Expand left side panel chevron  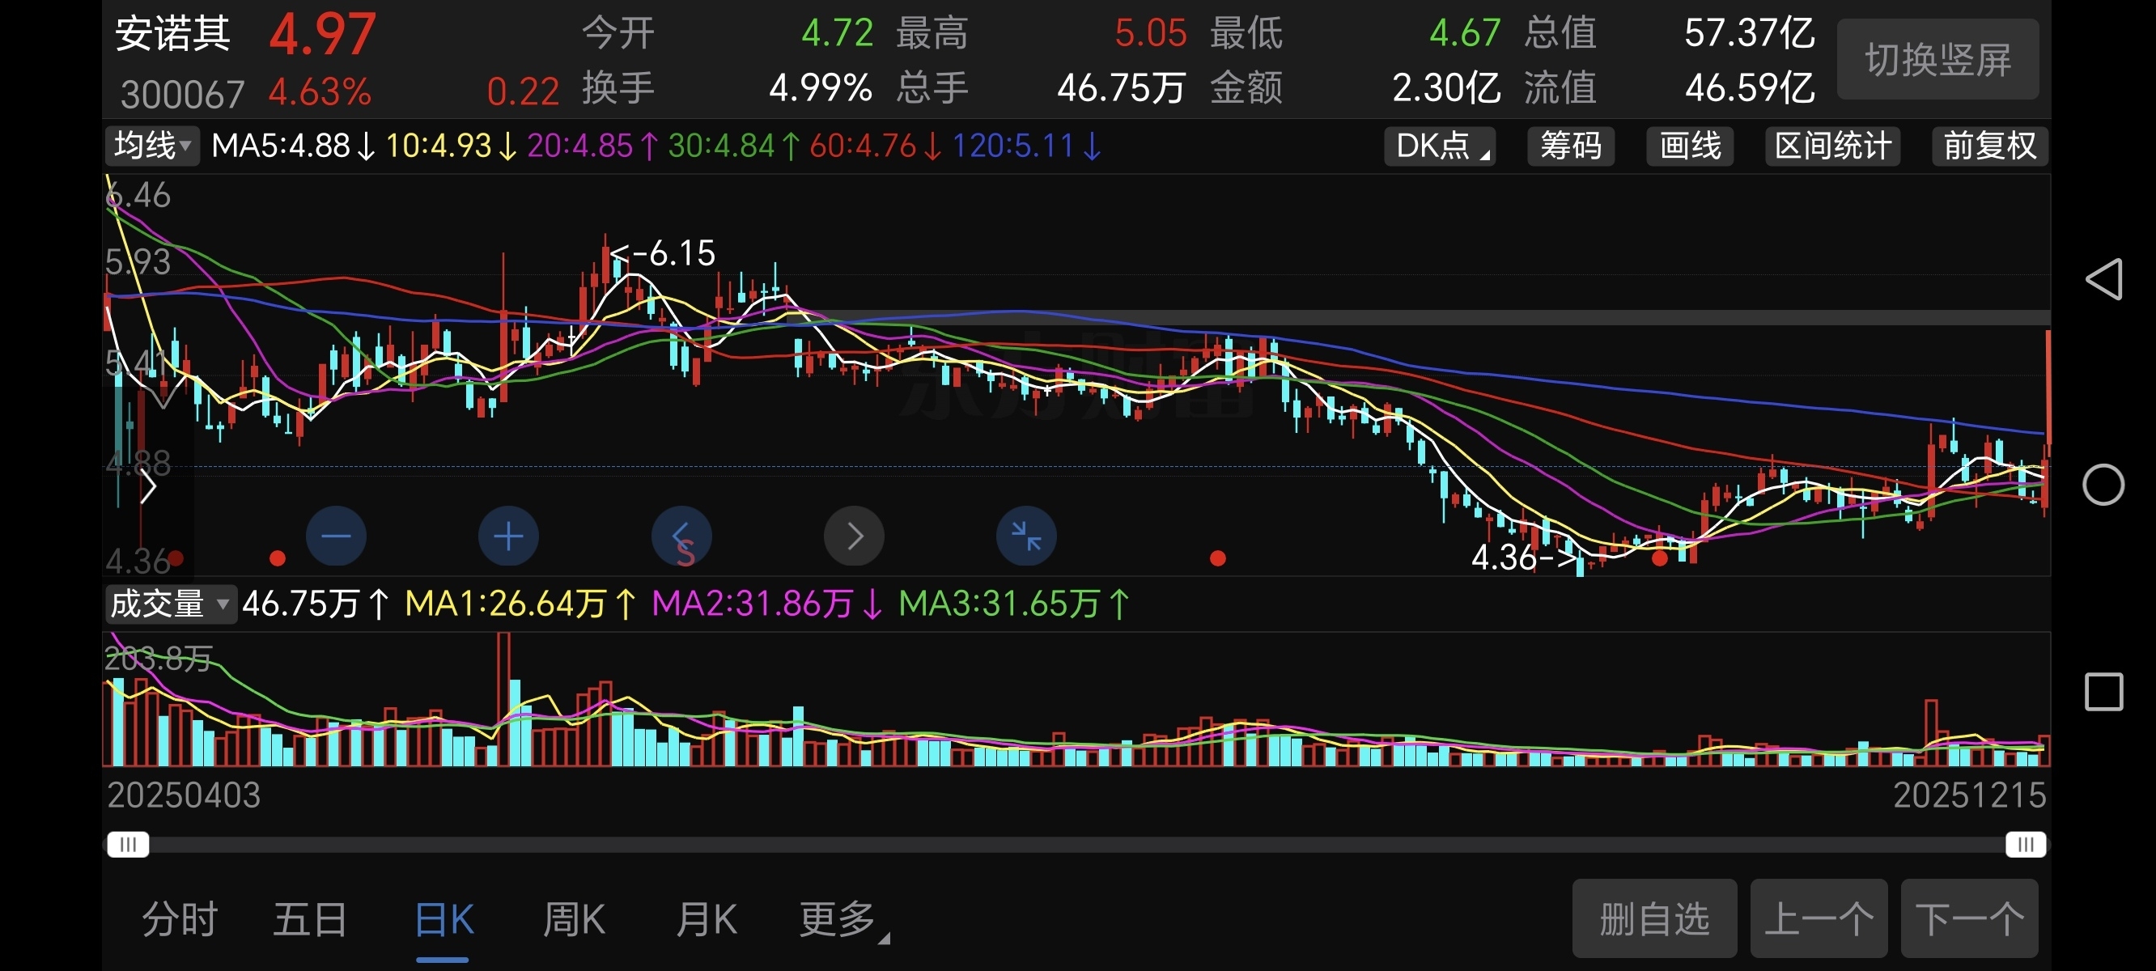148,486
